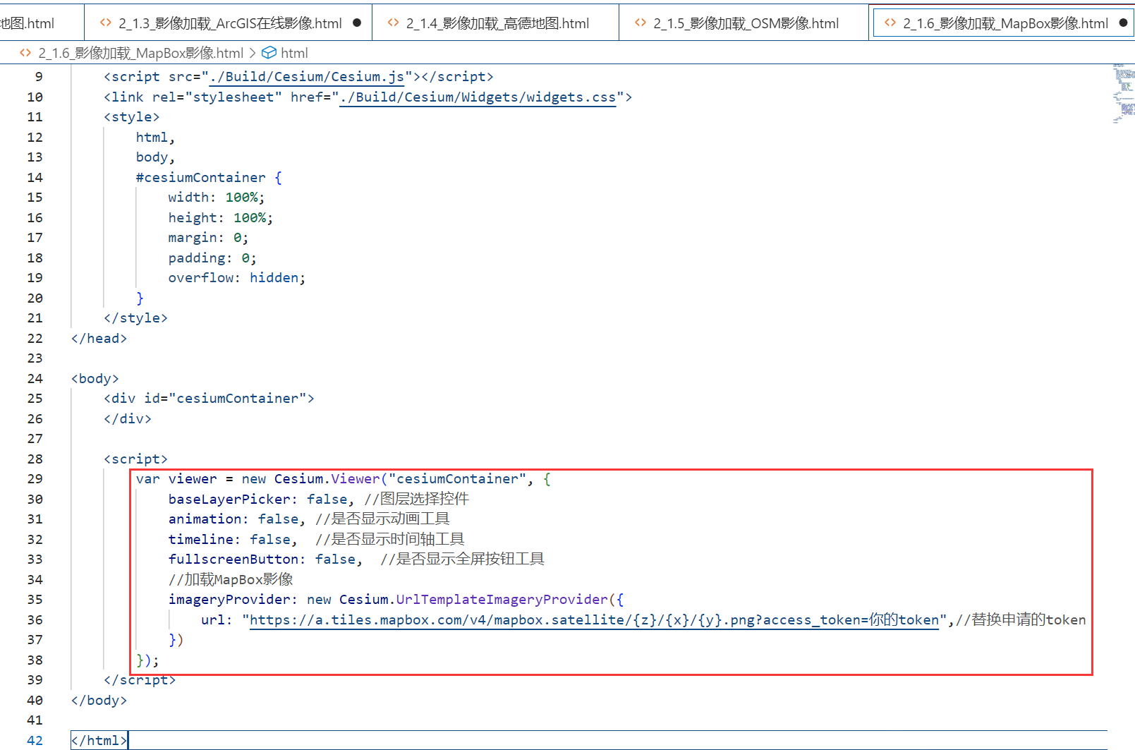The width and height of the screenshot is (1135, 750).
Task: Click the closing </html> tag
Action: click(99, 741)
